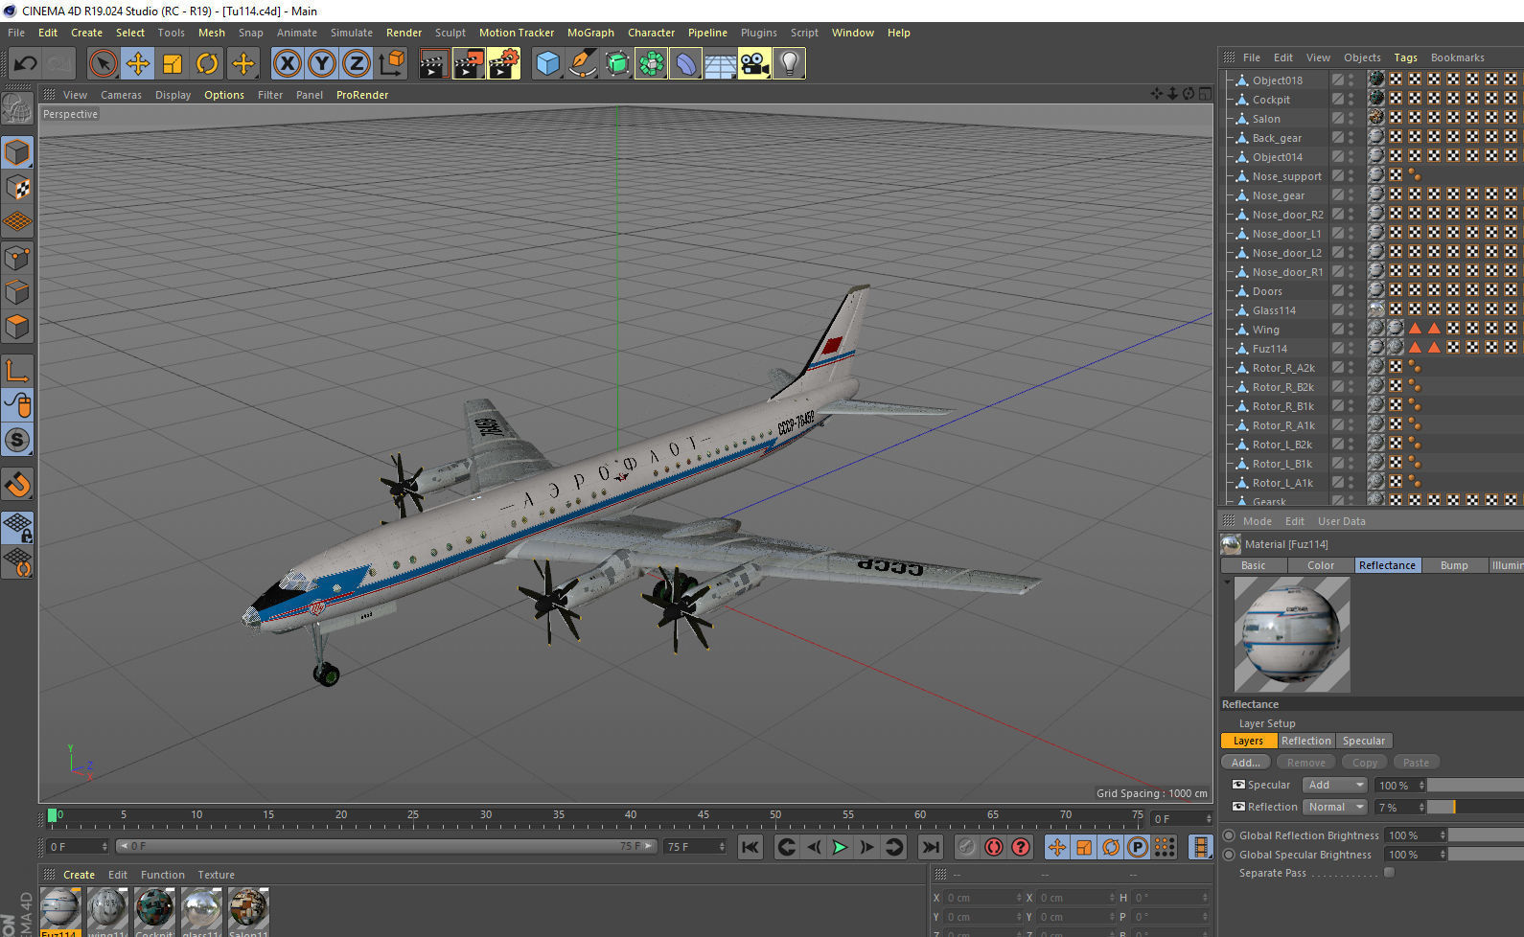Select the Wing object in hierarchy
The height and width of the screenshot is (937, 1524).
[x=1265, y=330]
